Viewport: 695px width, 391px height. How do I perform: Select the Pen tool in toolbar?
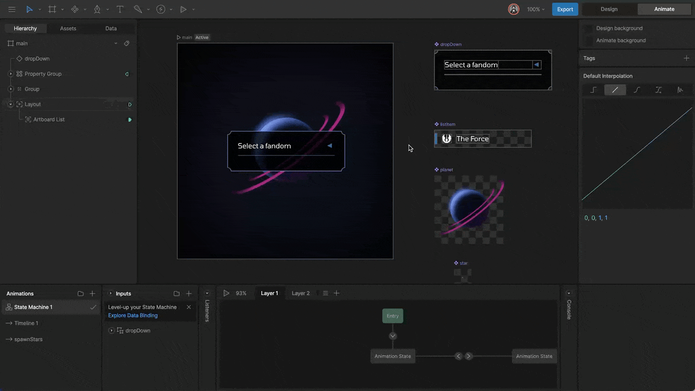point(97,9)
